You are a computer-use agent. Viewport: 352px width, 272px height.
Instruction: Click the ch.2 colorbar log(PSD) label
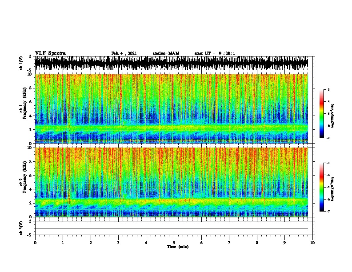click(332, 189)
